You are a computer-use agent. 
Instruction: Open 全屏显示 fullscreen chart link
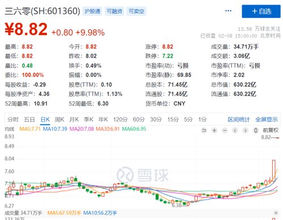(267, 119)
